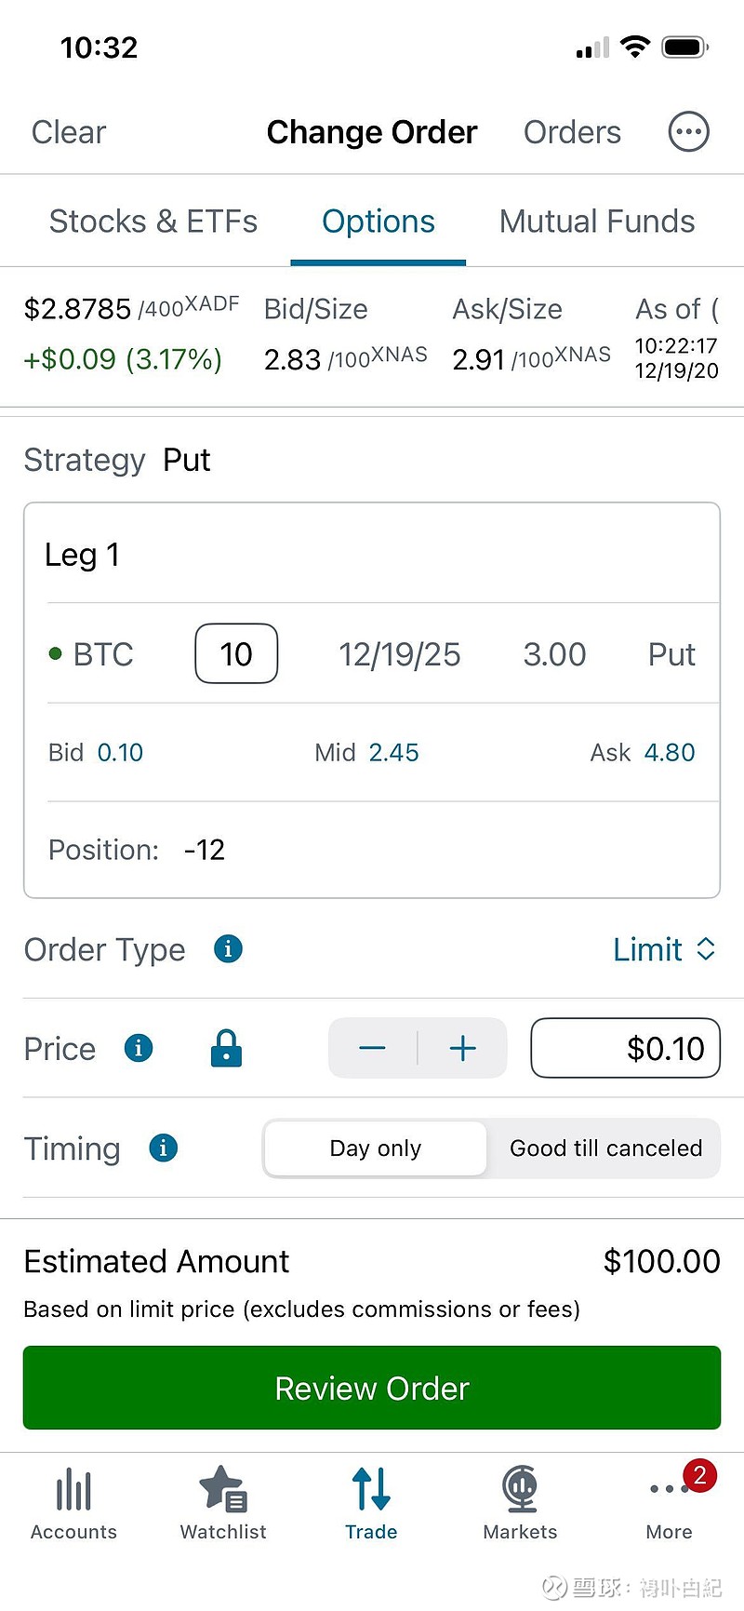Edit the Leg 1 quantity field
Viewport: 744px width, 1611px height.
coord(236,653)
